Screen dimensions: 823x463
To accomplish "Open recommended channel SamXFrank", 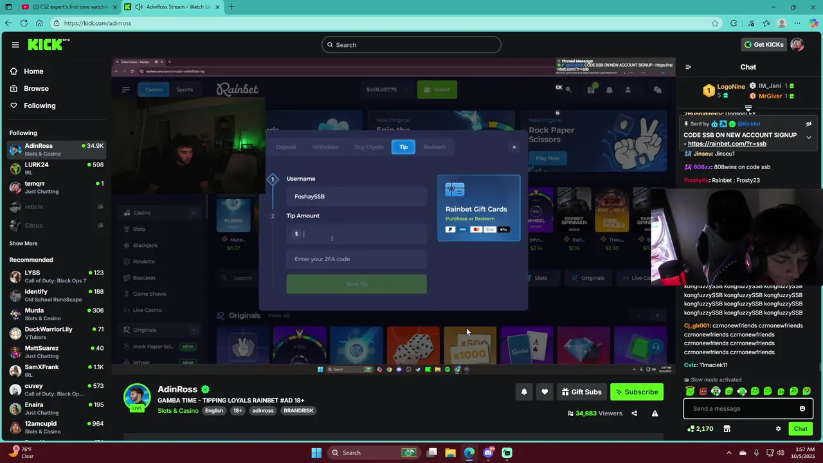I will click(56, 371).
